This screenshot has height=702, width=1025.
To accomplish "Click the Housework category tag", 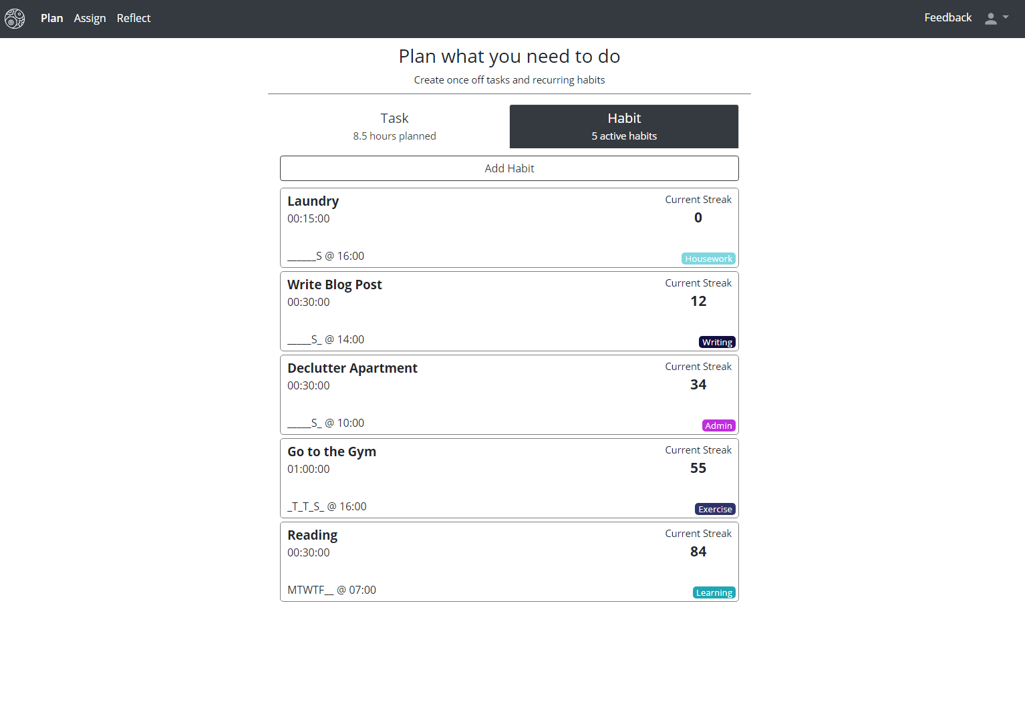I will click(x=708, y=259).
